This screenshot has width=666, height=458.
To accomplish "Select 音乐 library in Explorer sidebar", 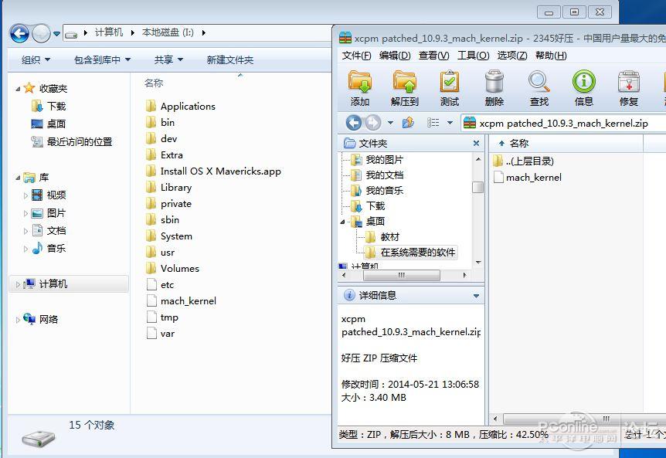I will [49, 249].
